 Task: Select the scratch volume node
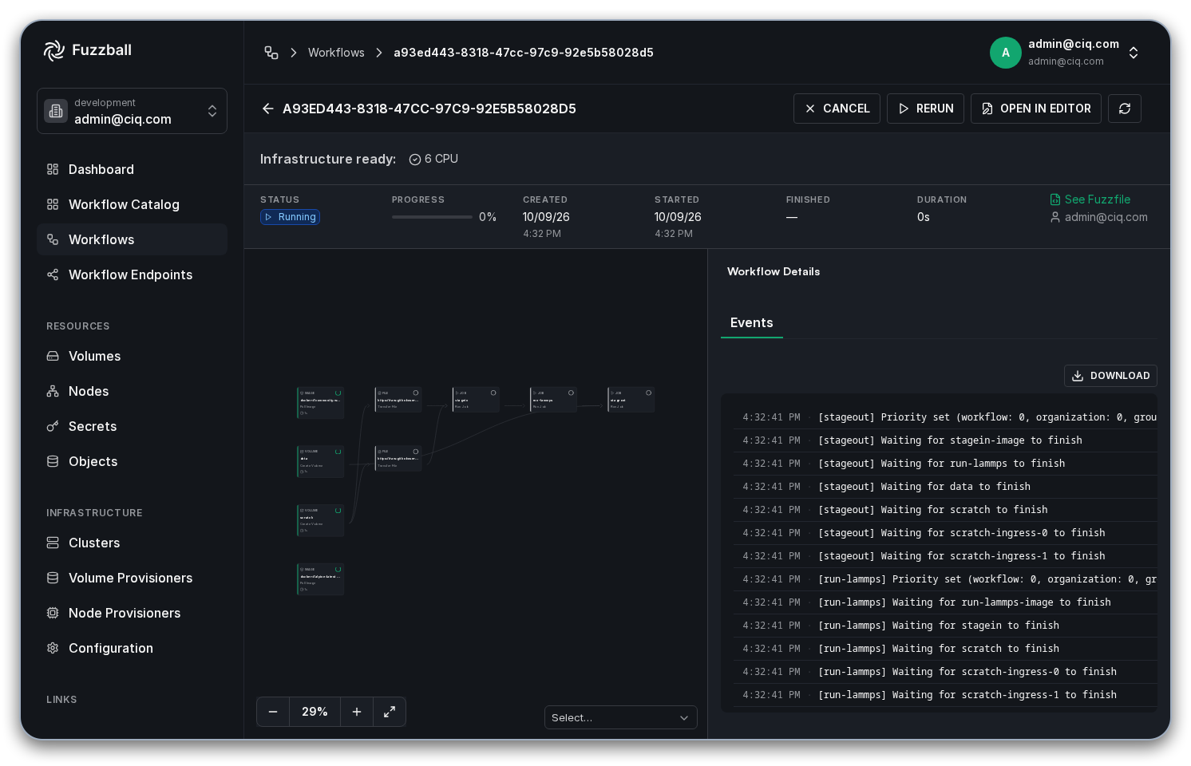(320, 520)
